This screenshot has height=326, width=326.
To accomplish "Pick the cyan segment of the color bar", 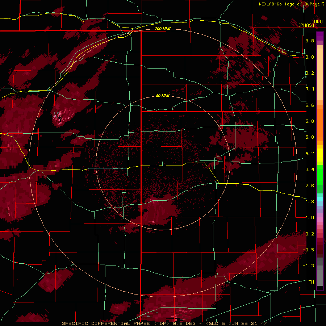I will [x=320, y=199].
